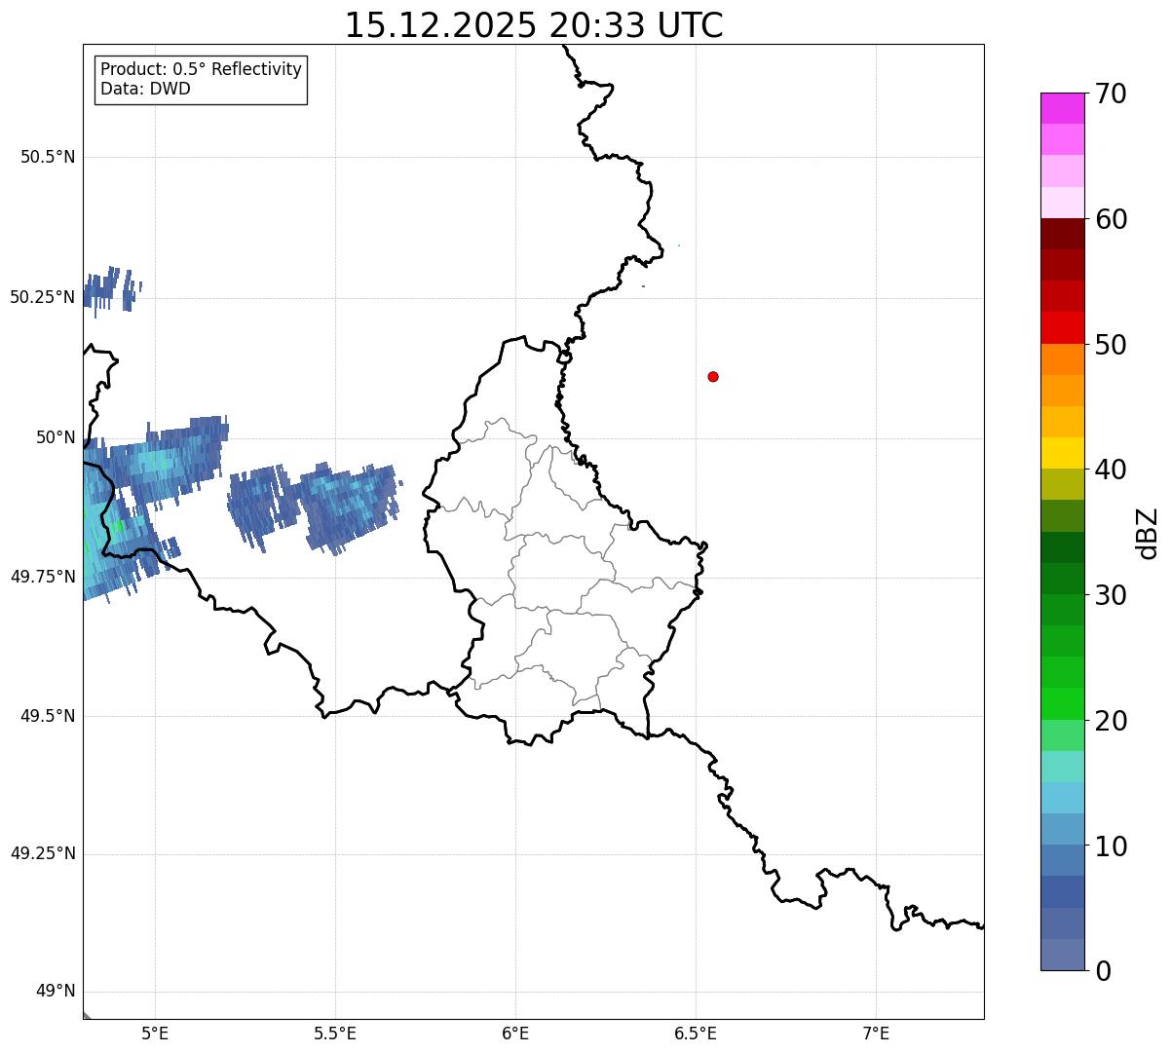
Task: Click the red station marker dot
Action: 713,377
